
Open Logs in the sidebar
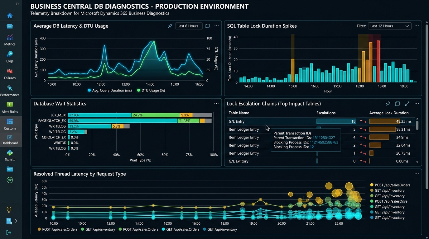pos(10,57)
